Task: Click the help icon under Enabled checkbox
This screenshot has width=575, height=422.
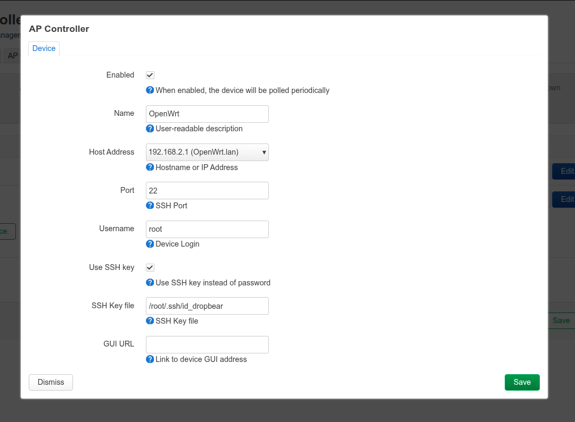Action: (x=150, y=90)
